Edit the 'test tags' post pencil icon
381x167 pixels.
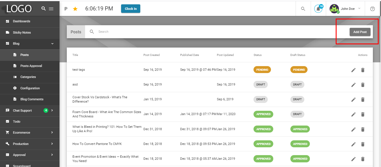[353, 70]
